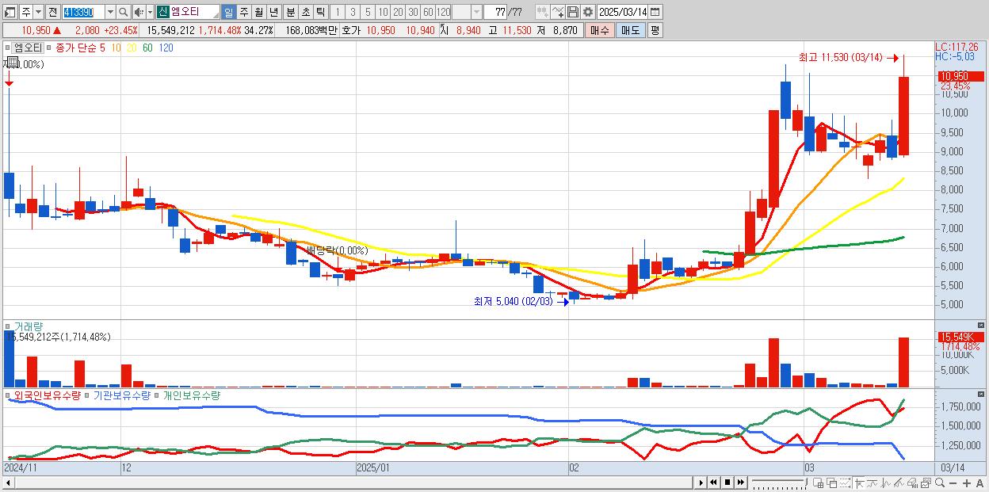Click the rewind button in bottom bar
This screenshot has width=989, height=492.
713,482
